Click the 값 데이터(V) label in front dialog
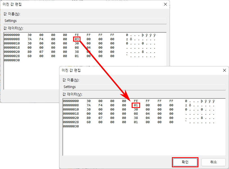Viewport: 229px width, 169px height. (x=72, y=94)
